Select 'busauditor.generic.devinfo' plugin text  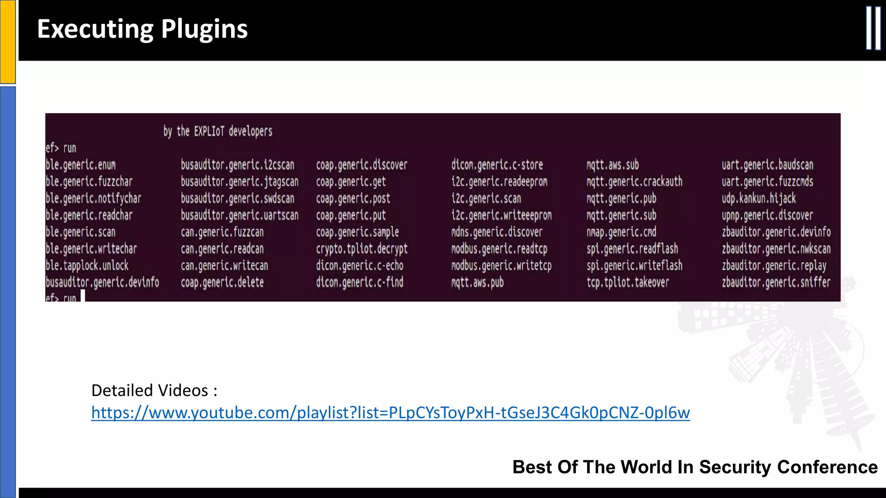103,282
